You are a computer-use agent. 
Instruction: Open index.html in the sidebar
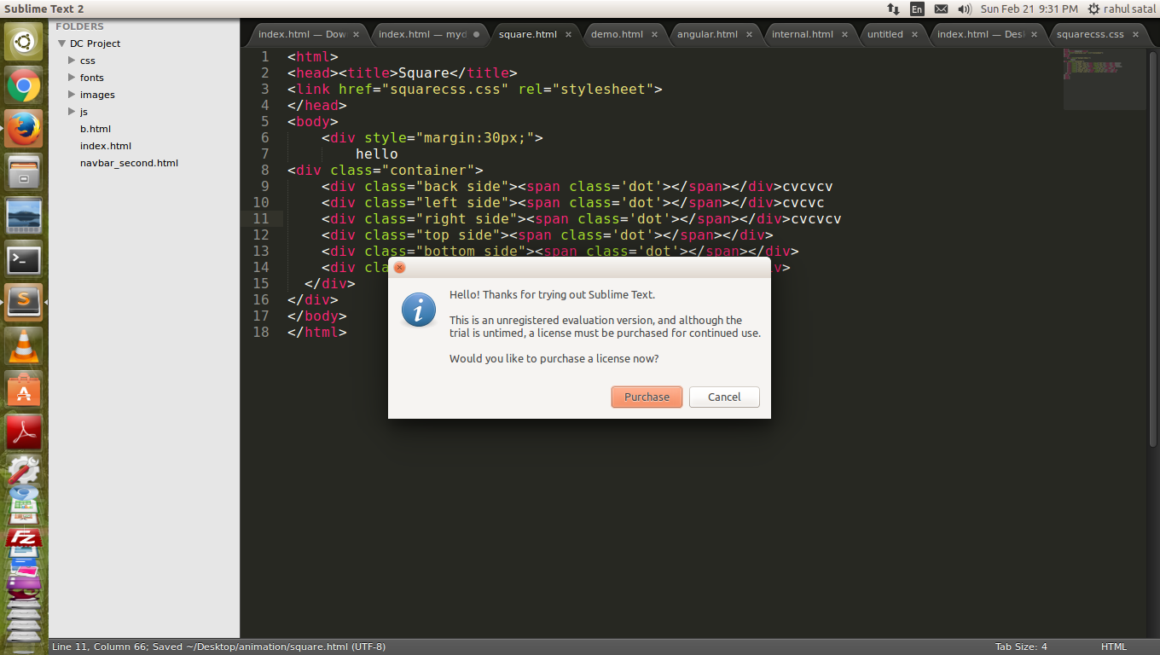(106, 146)
